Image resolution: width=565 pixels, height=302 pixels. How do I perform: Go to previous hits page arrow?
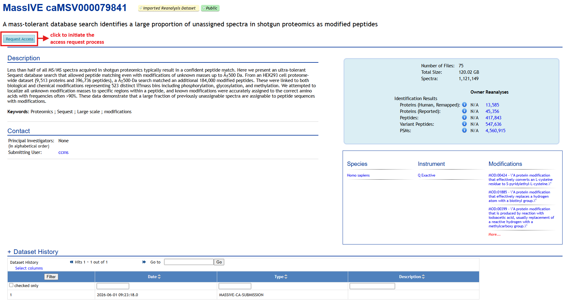(x=71, y=262)
